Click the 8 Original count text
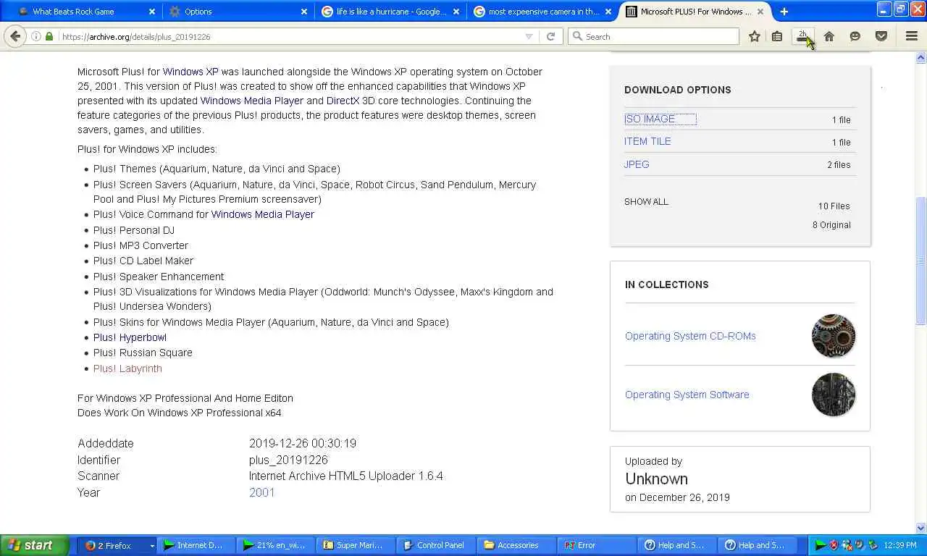927x556 pixels. click(x=831, y=225)
